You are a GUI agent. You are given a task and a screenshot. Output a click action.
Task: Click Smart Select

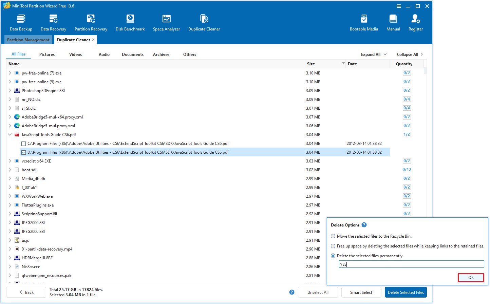(x=361, y=292)
